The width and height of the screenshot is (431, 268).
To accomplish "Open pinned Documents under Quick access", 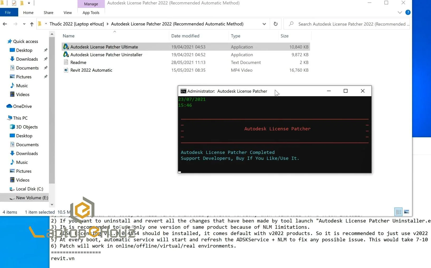I will (x=27, y=68).
